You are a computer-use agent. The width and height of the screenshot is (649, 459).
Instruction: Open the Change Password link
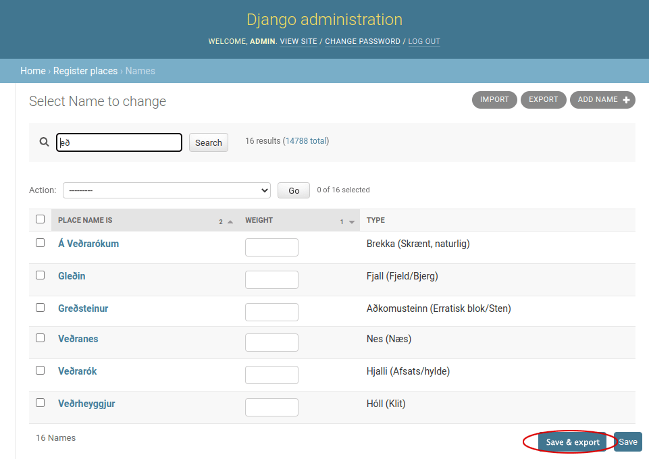(363, 41)
